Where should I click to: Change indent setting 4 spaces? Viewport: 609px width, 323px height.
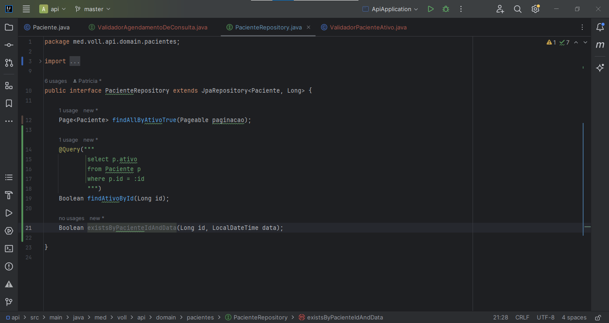(574, 318)
